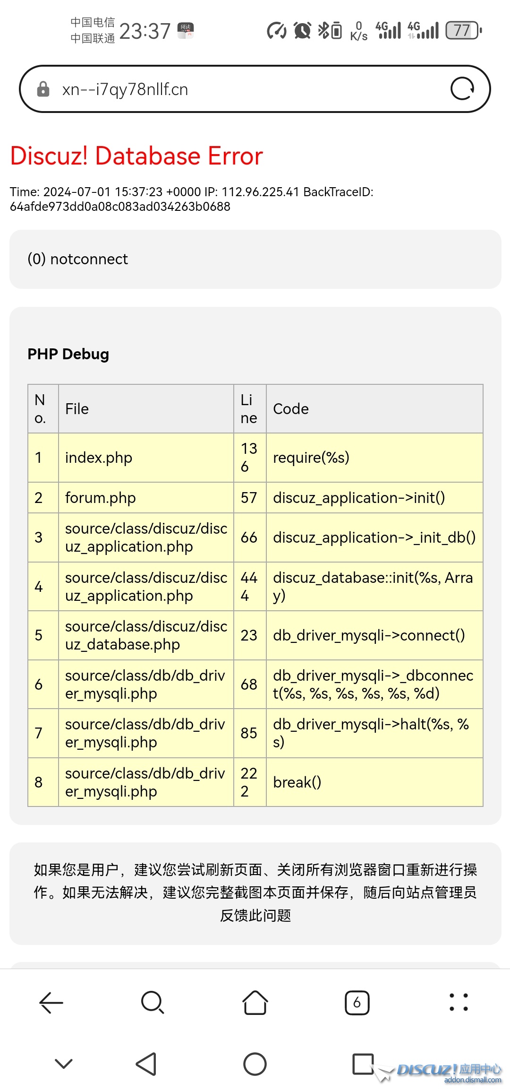Collapse navigation bar with down chevron
The width and height of the screenshot is (510, 1092).
(x=64, y=1064)
